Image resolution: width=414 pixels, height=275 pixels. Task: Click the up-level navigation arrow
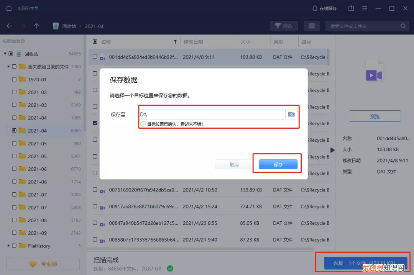(36, 26)
